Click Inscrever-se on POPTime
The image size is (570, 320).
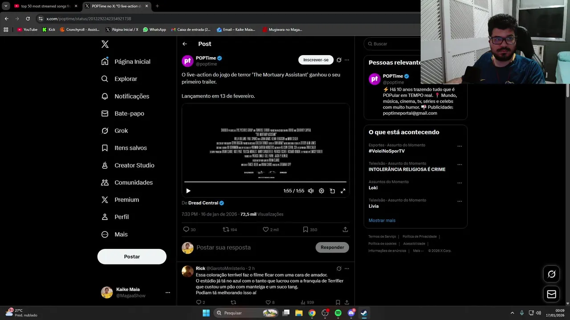[316, 60]
